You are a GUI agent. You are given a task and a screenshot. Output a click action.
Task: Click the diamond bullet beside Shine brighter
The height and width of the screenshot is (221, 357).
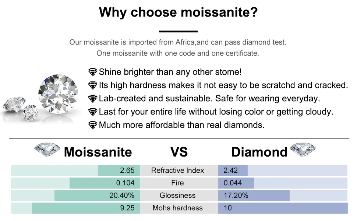pos(92,72)
